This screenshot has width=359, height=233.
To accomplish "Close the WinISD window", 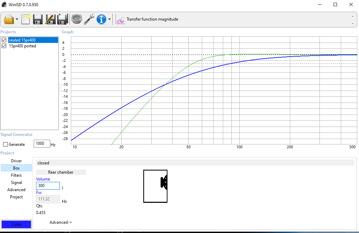I will (x=351, y=4).
